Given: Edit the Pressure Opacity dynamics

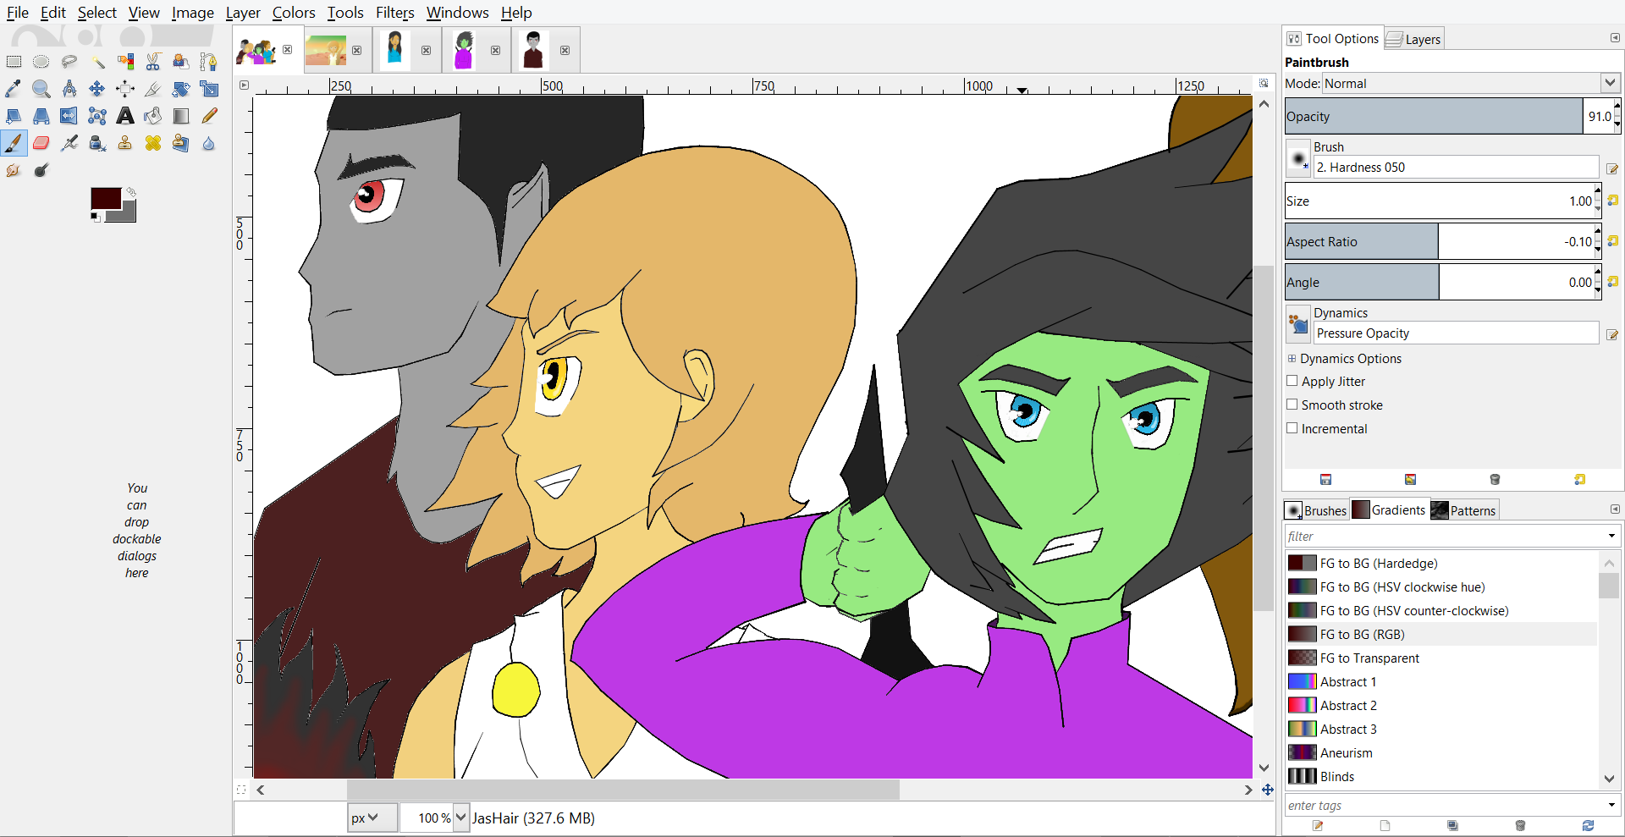Looking at the screenshot, I should coord(1612,334).
